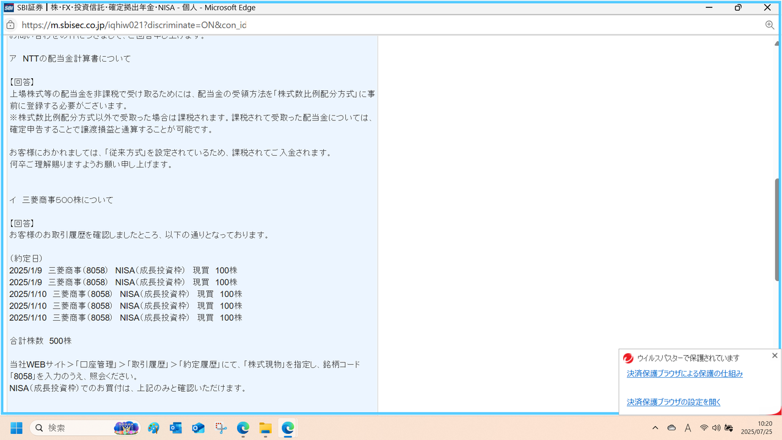The width and height of the screenshot is (782, 440).
Task: Click the line starting 当社WEBサイト＞「口座管理」
Action: 185,364
